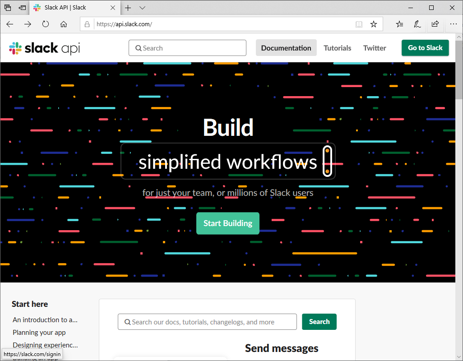The width and height of the screenshot is (463, 361).
Task: Go back to the previous page
Action: 9,24
